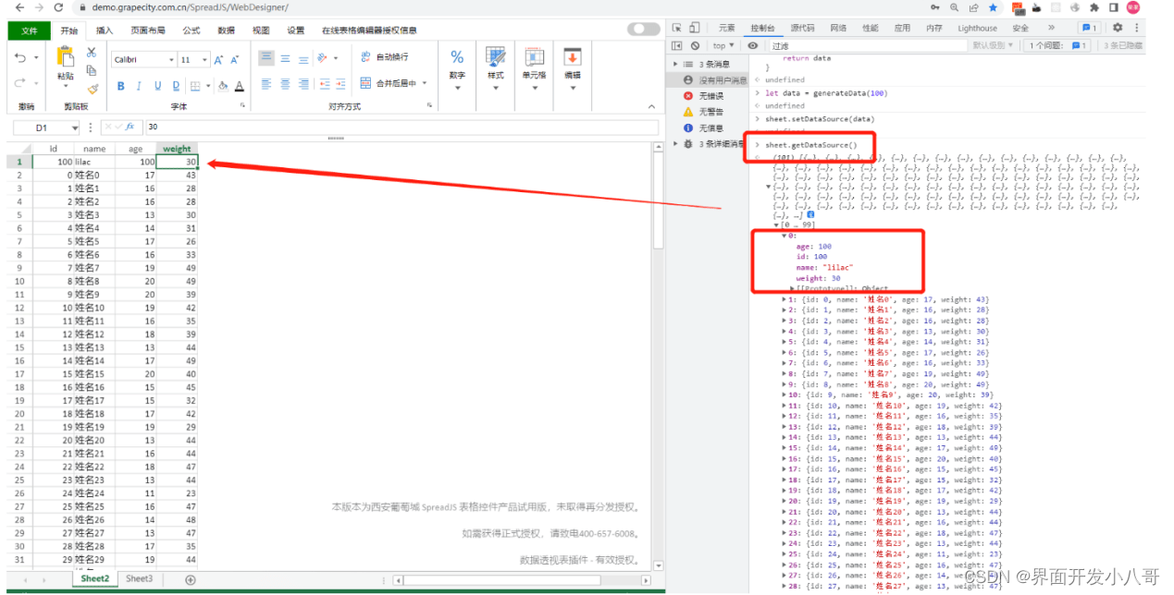Toggle the device toolbar in DevTools
This screenshot has width=1174, height=595.
coord(694,28)
